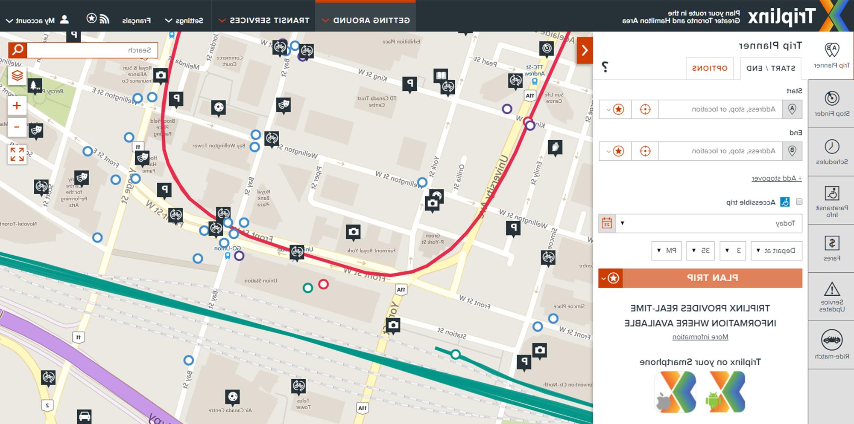The width and height of the screenshot is (854, 424).
Task: Click the trip planner help question mark
Action: [605, 66]
